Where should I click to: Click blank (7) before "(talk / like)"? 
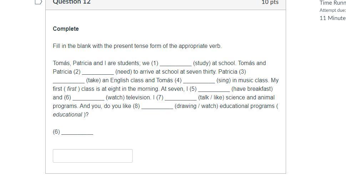pyautogui.click(x=180, y=98)
